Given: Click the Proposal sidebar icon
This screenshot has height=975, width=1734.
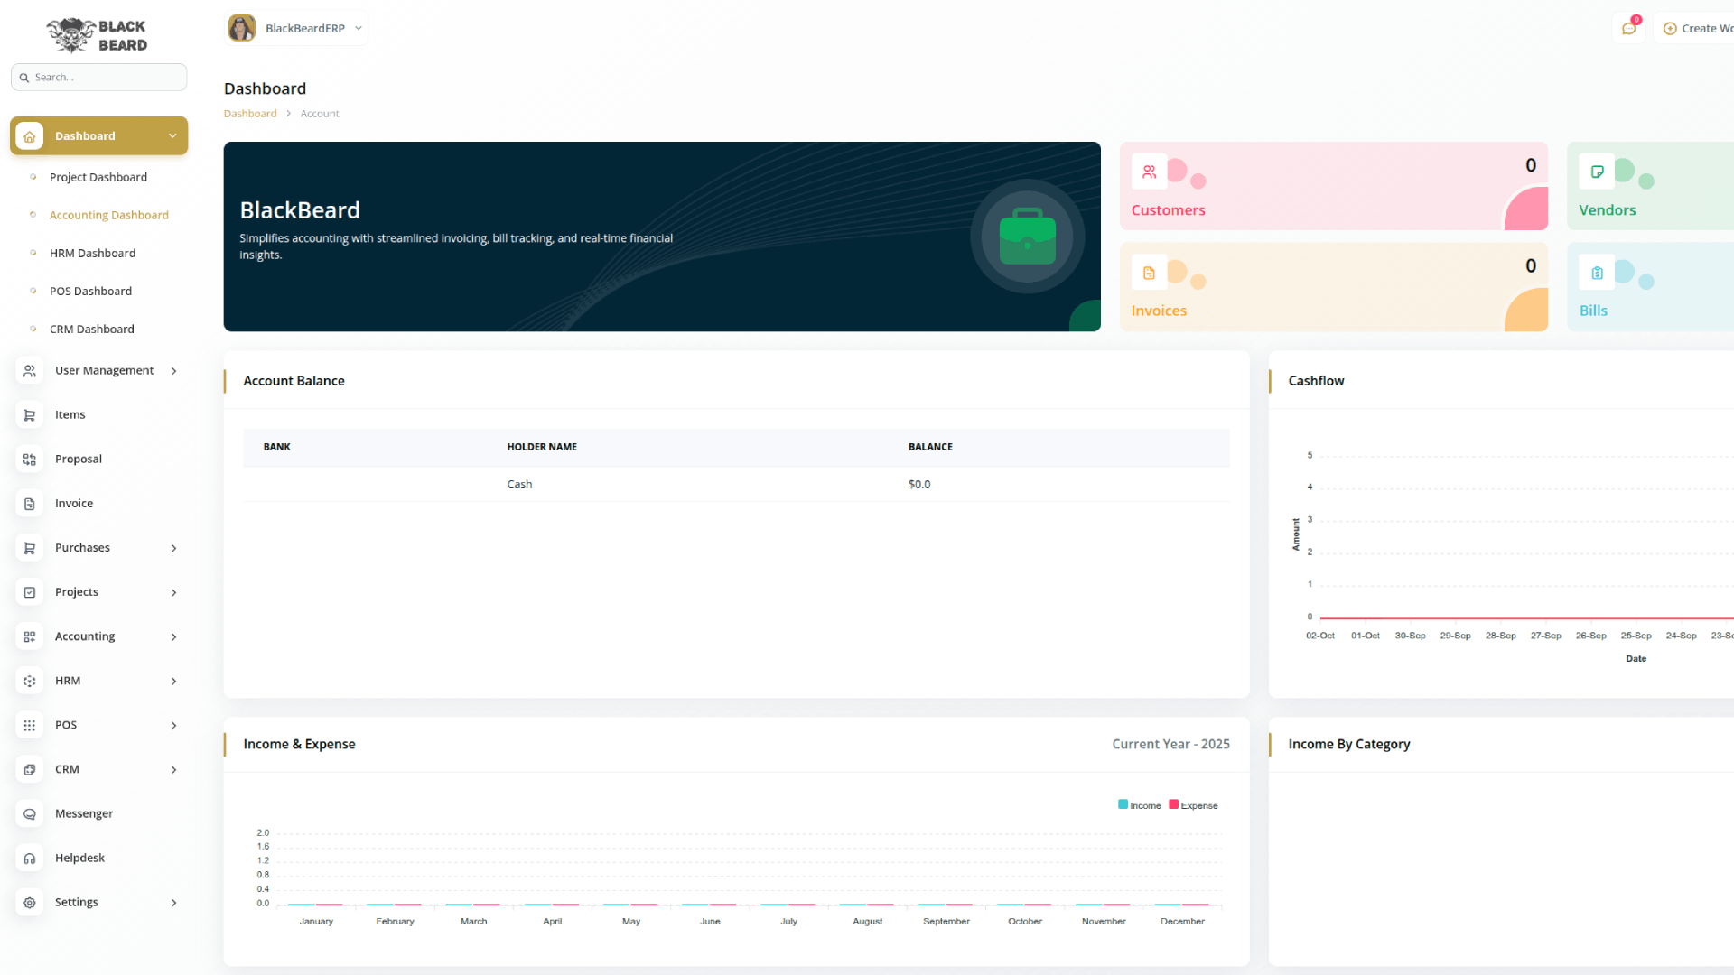Looking at the screenshot, I should click(x=30, y=459).
